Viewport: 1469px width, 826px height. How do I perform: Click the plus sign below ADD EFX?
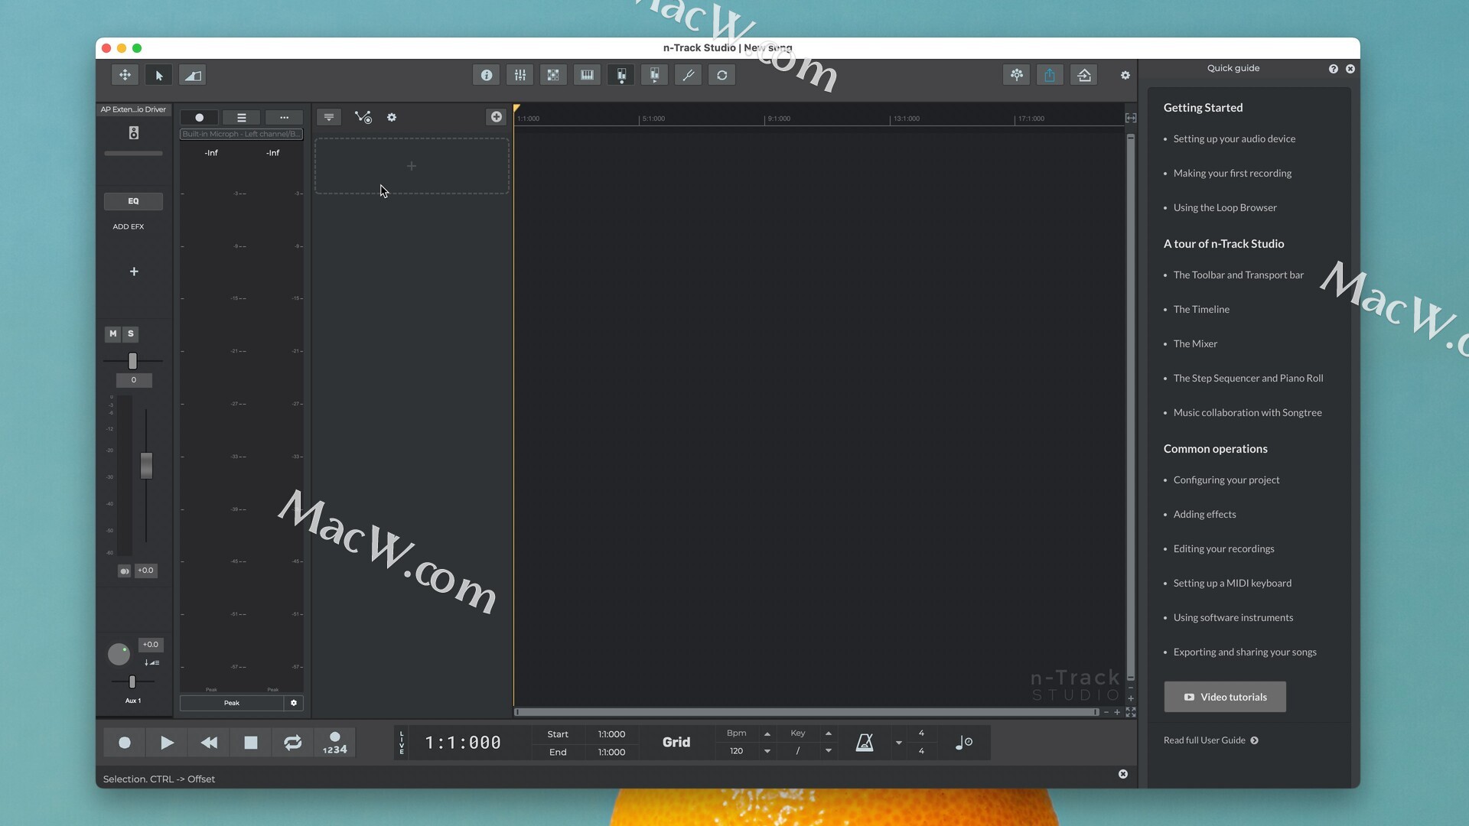[134, 272]
